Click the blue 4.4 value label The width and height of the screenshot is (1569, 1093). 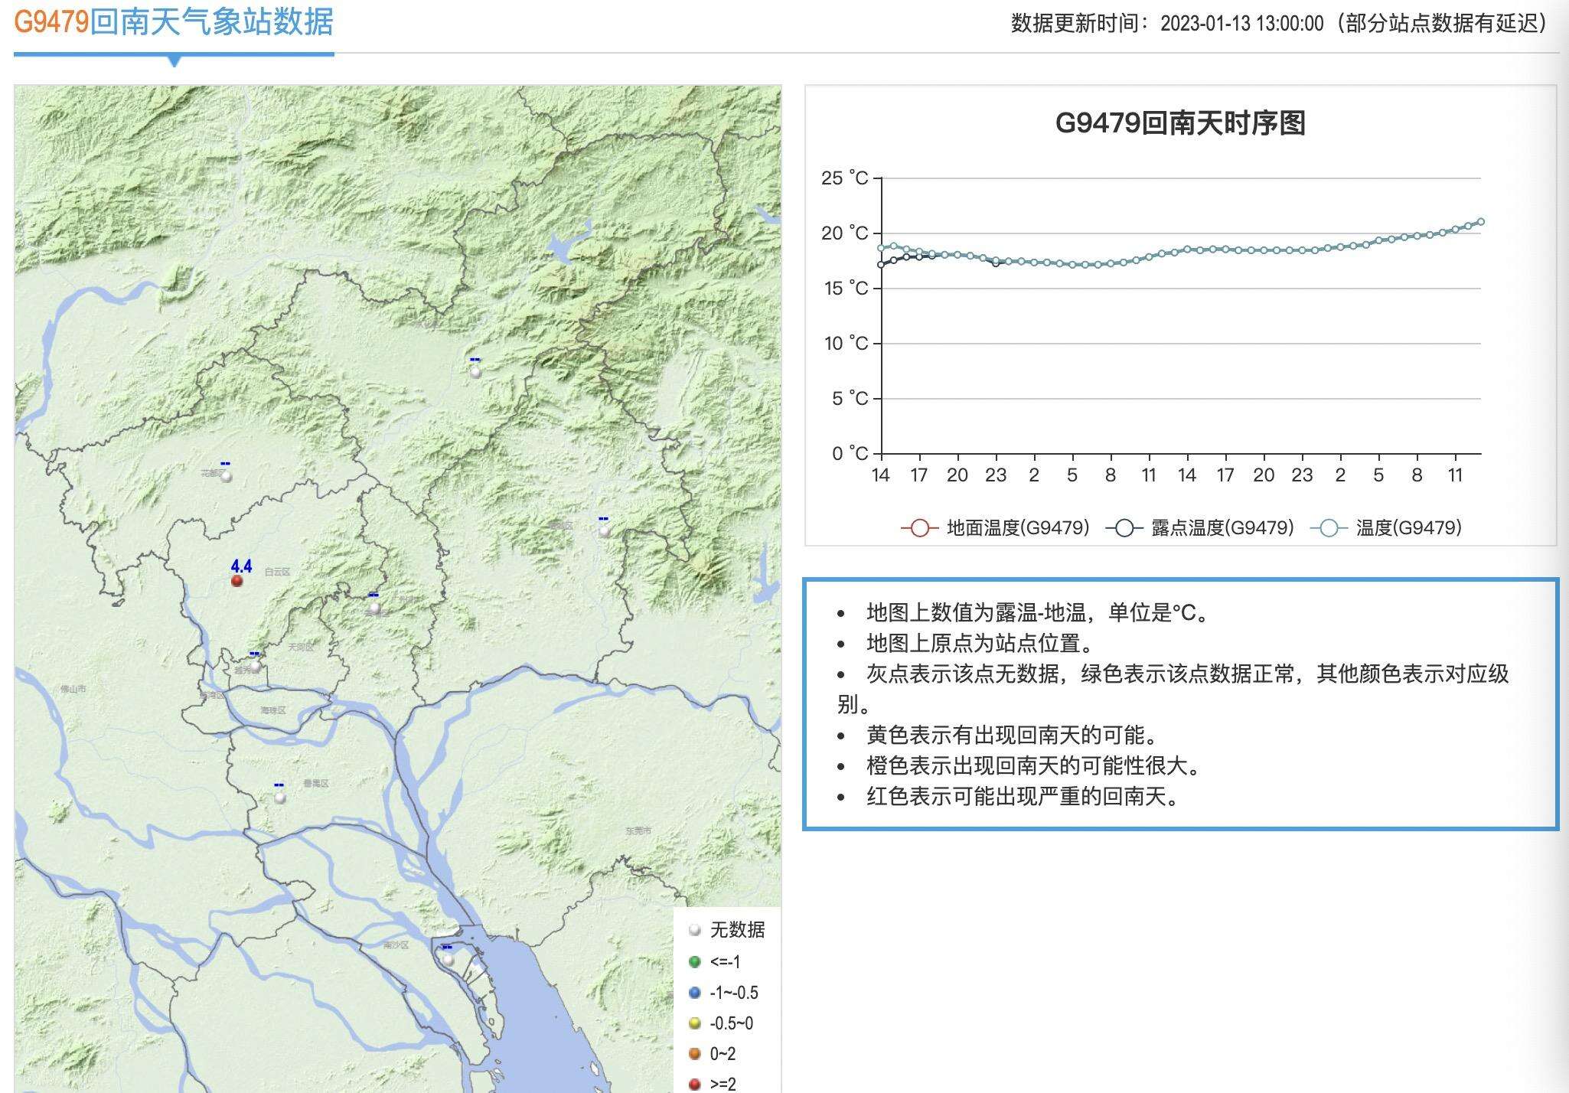click(241, 566)
